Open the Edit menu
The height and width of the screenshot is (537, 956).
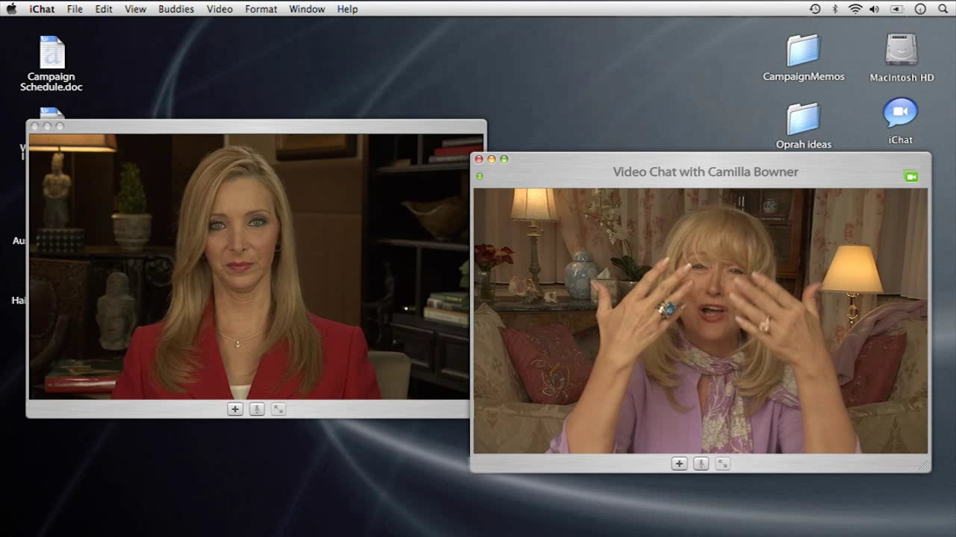coord(104,9)
